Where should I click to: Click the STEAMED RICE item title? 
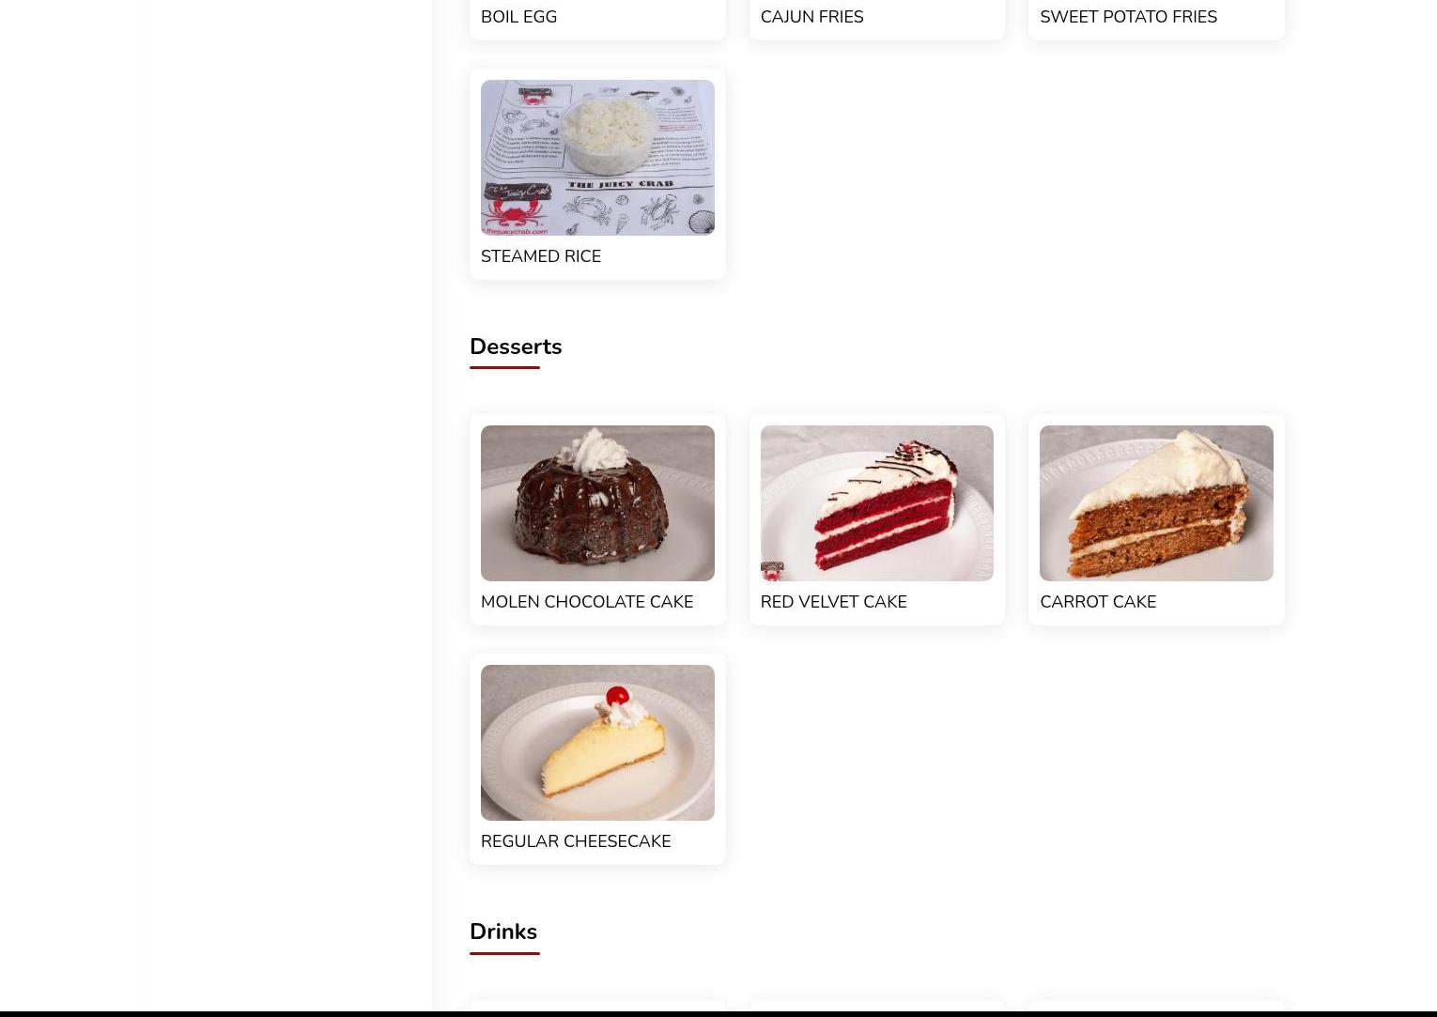point(541,256)
